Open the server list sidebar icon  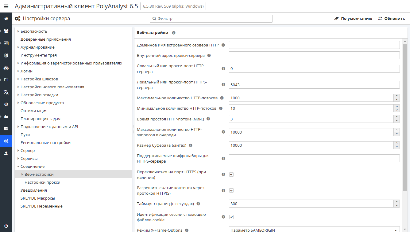coord(6,129)
